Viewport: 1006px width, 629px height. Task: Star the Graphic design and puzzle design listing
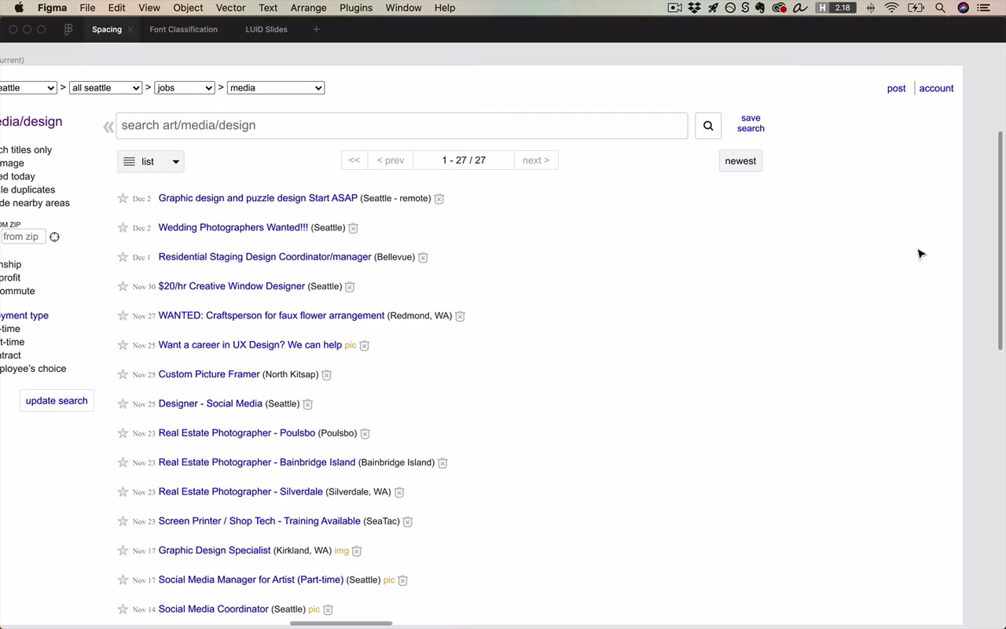(x=123, y=198)
